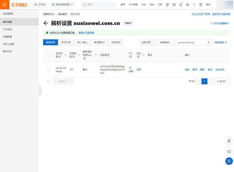Open the 10 条/页 page size dropdown
The image size is (234, 172).
[222, 82]
